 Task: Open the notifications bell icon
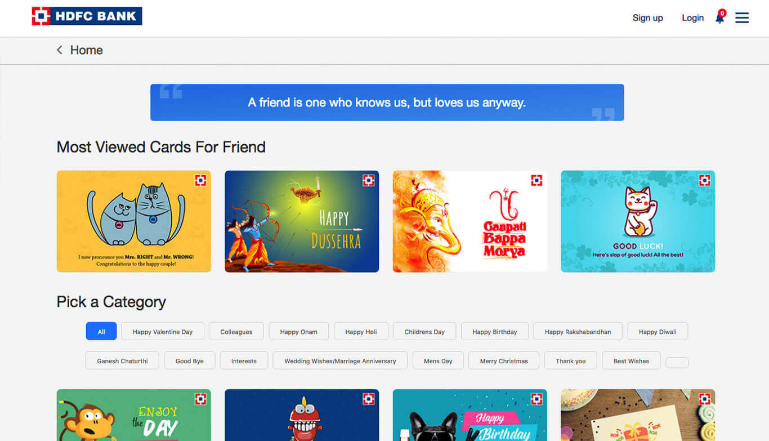[719, 18]
